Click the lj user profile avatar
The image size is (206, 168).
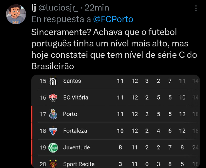tap(16, 14)
